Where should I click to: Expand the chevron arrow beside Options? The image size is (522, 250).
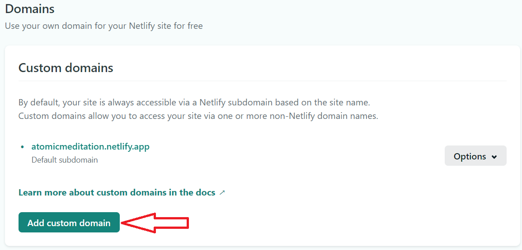494,157
